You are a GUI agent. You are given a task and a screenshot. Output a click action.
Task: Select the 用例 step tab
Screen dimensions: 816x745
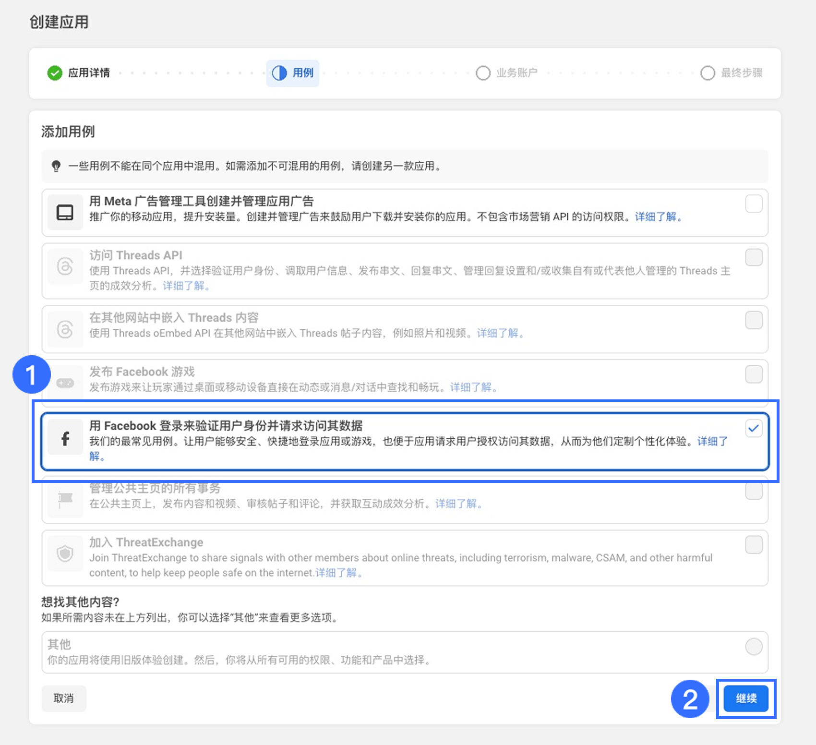293,73
